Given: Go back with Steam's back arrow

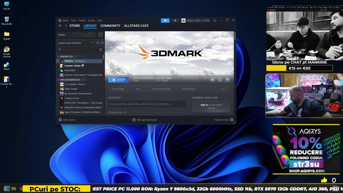Looking at the screenshot, I should coord(60,26).
